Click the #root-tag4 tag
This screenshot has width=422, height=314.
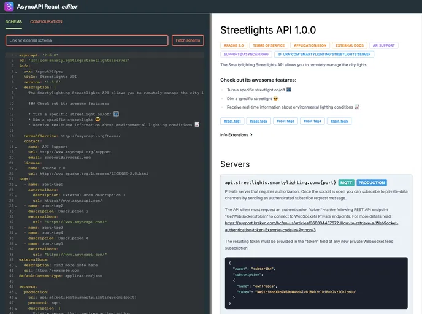pyautogui.click(x=312, y=121)
